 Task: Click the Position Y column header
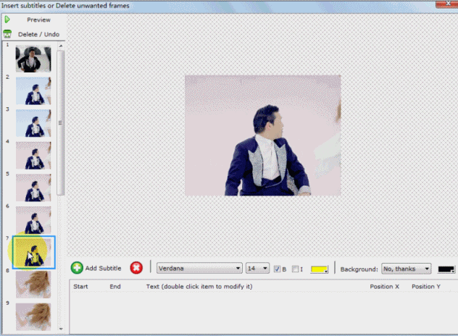tap(426, 286)
